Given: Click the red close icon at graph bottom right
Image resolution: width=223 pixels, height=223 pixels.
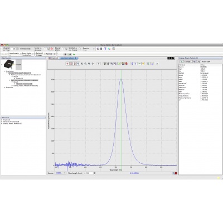Looking at the screenshot, I should (176, 173).
